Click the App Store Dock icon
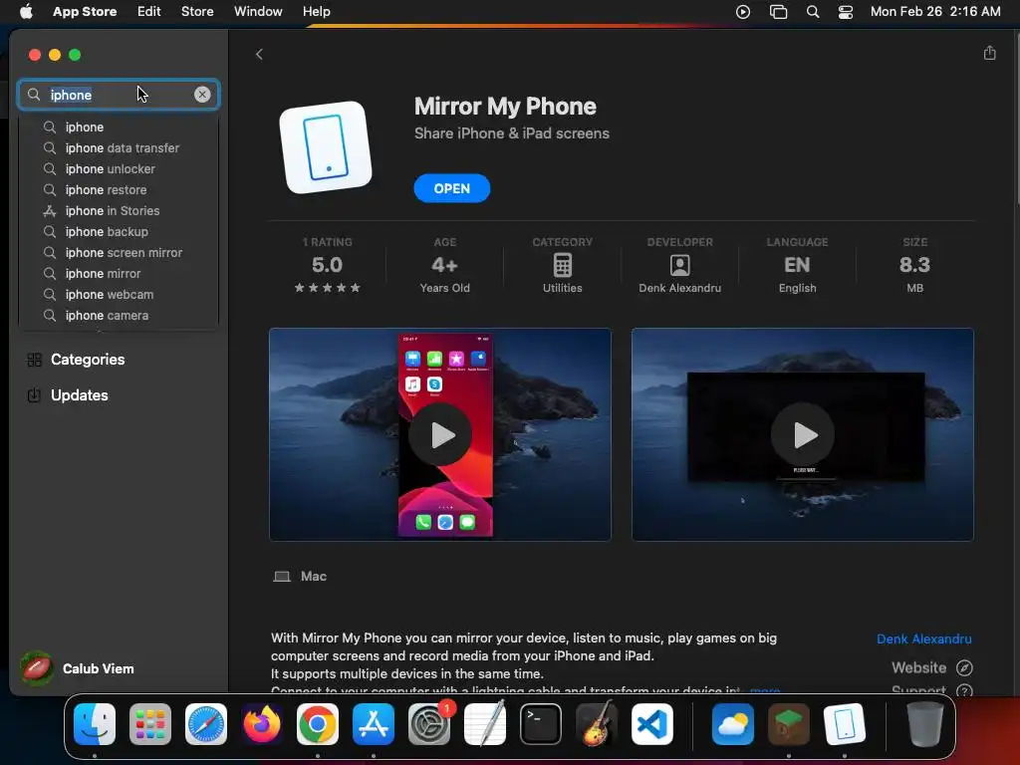The height and width of the screenshot is (765, 1020). click(374, 724)
